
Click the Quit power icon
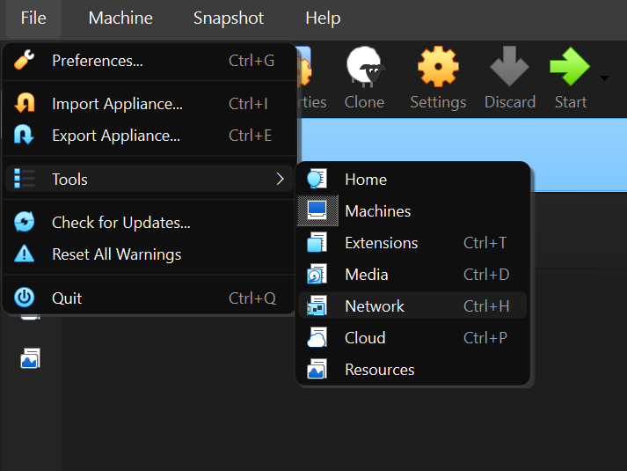coord(25,298)
